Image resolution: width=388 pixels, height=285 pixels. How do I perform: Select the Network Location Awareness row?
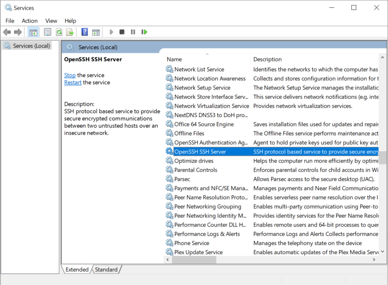(272, 79)
